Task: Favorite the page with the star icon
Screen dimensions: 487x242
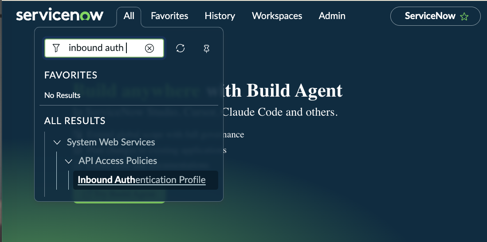Action: click(x=464, y=16)
